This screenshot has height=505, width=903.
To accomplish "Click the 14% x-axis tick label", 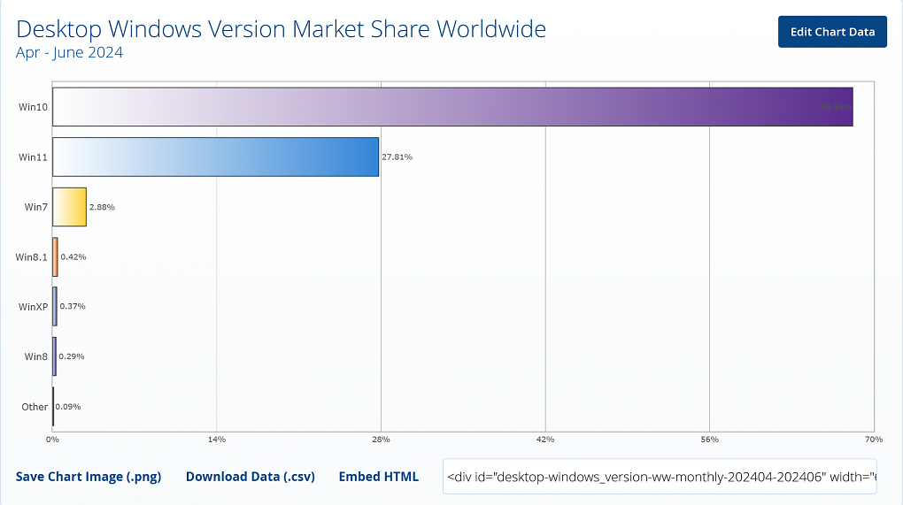I will (x=217, y=440).
